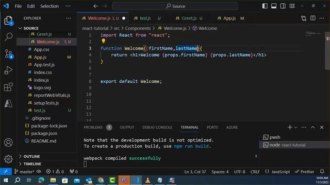Viewport: 330px width, 185px height.
Task: Open notifications bell in status bar
Action: point(322,171)
